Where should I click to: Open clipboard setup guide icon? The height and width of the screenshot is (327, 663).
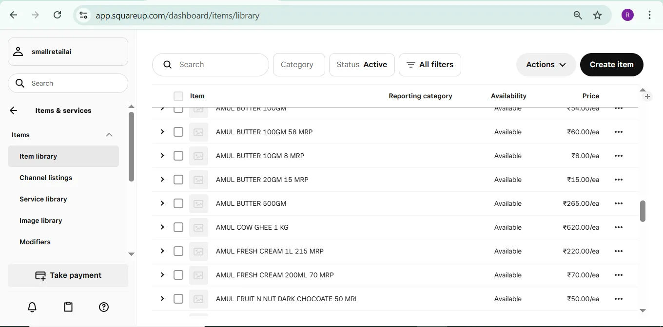pos(68,307)
